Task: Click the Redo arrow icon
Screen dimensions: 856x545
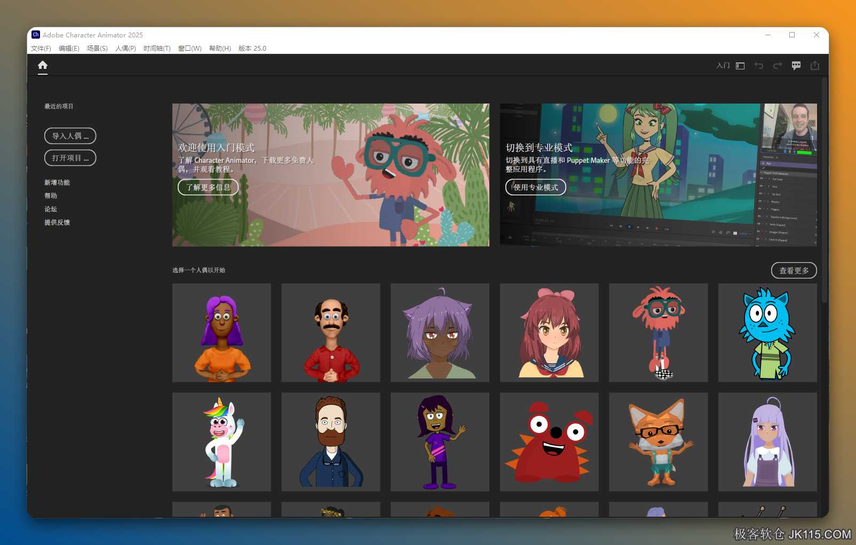Action: 778,66
